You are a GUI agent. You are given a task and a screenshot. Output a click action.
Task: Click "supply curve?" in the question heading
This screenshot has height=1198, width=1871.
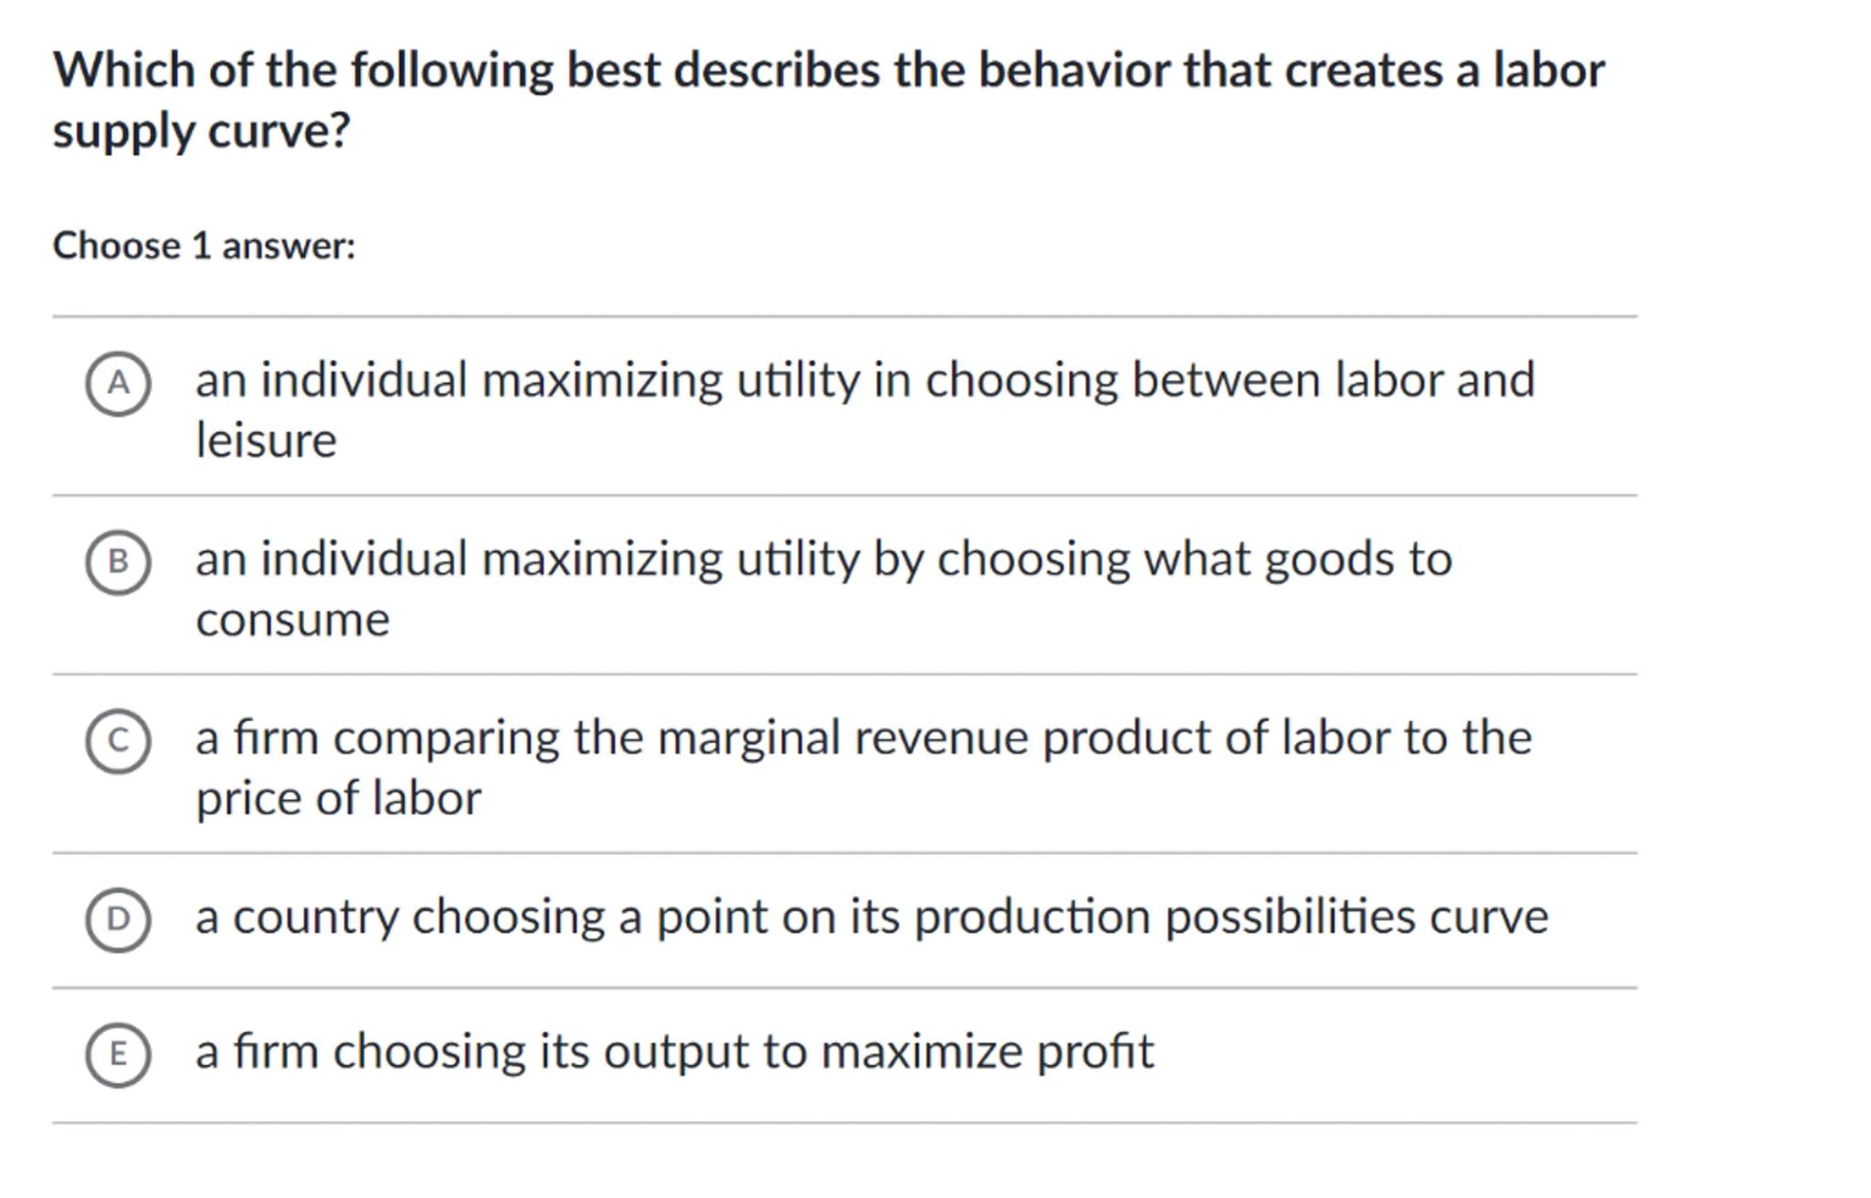(x=201, y=131)
